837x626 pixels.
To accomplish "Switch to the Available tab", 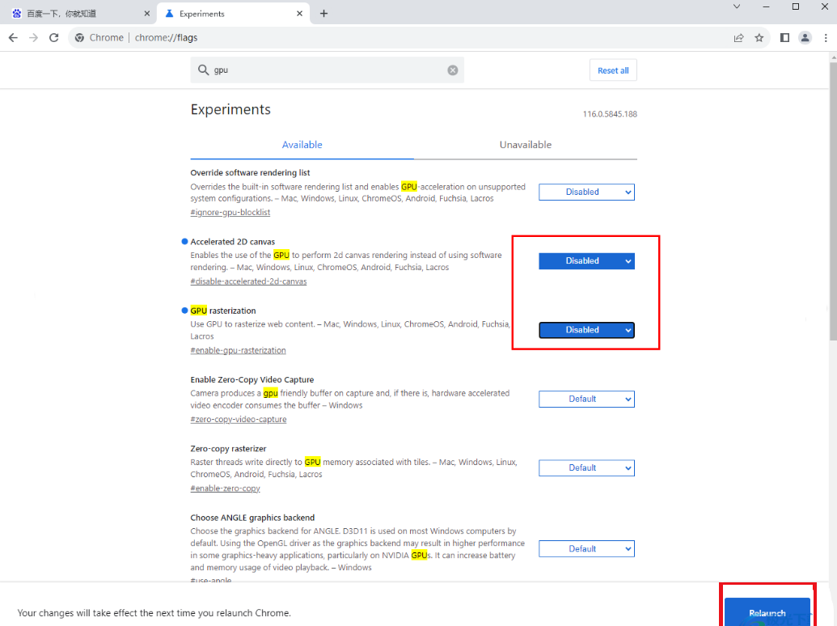I will [x=302, y=145].
